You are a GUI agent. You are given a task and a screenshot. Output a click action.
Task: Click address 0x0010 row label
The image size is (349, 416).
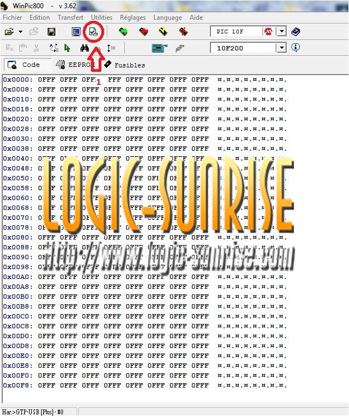(18, 99)
